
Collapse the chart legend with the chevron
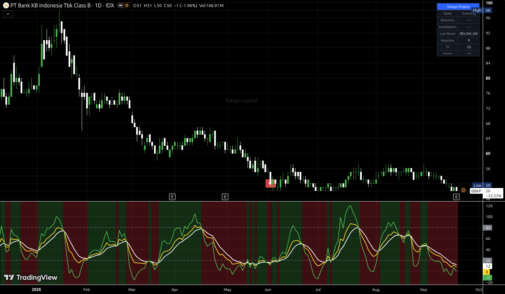pyautogui.click(x=8, y=14)
